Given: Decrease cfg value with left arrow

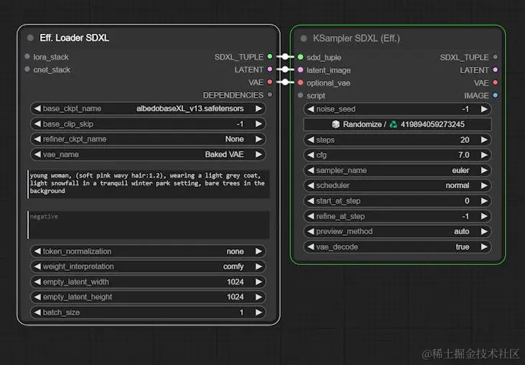Looking at the screenshot, I should click(311, 155).
